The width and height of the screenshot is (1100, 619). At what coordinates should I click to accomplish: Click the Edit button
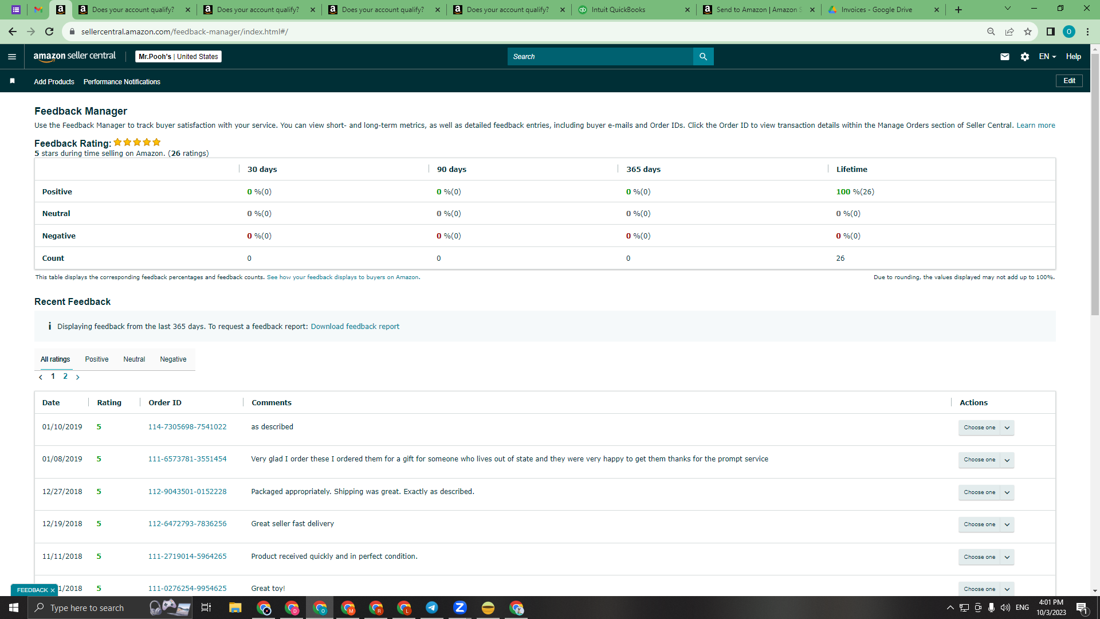(x=1069, y=81)
